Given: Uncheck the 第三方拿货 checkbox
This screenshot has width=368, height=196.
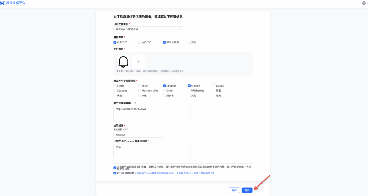Looking at the screenshot, I should click(x=164, y=42).
